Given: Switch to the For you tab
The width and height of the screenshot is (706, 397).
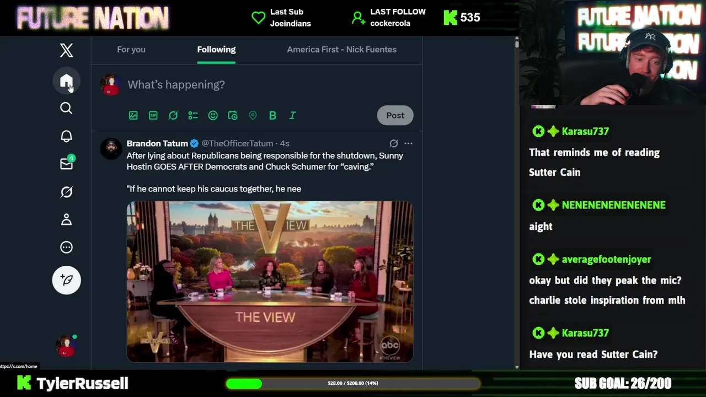Looking at the screenshot, I should click(x=131, y=50).
